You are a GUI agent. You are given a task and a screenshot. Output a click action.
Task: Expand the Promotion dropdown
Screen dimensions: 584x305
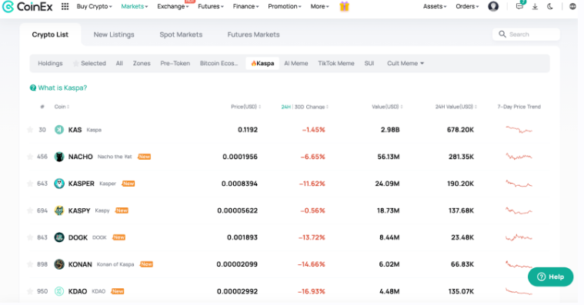point(285,6)
